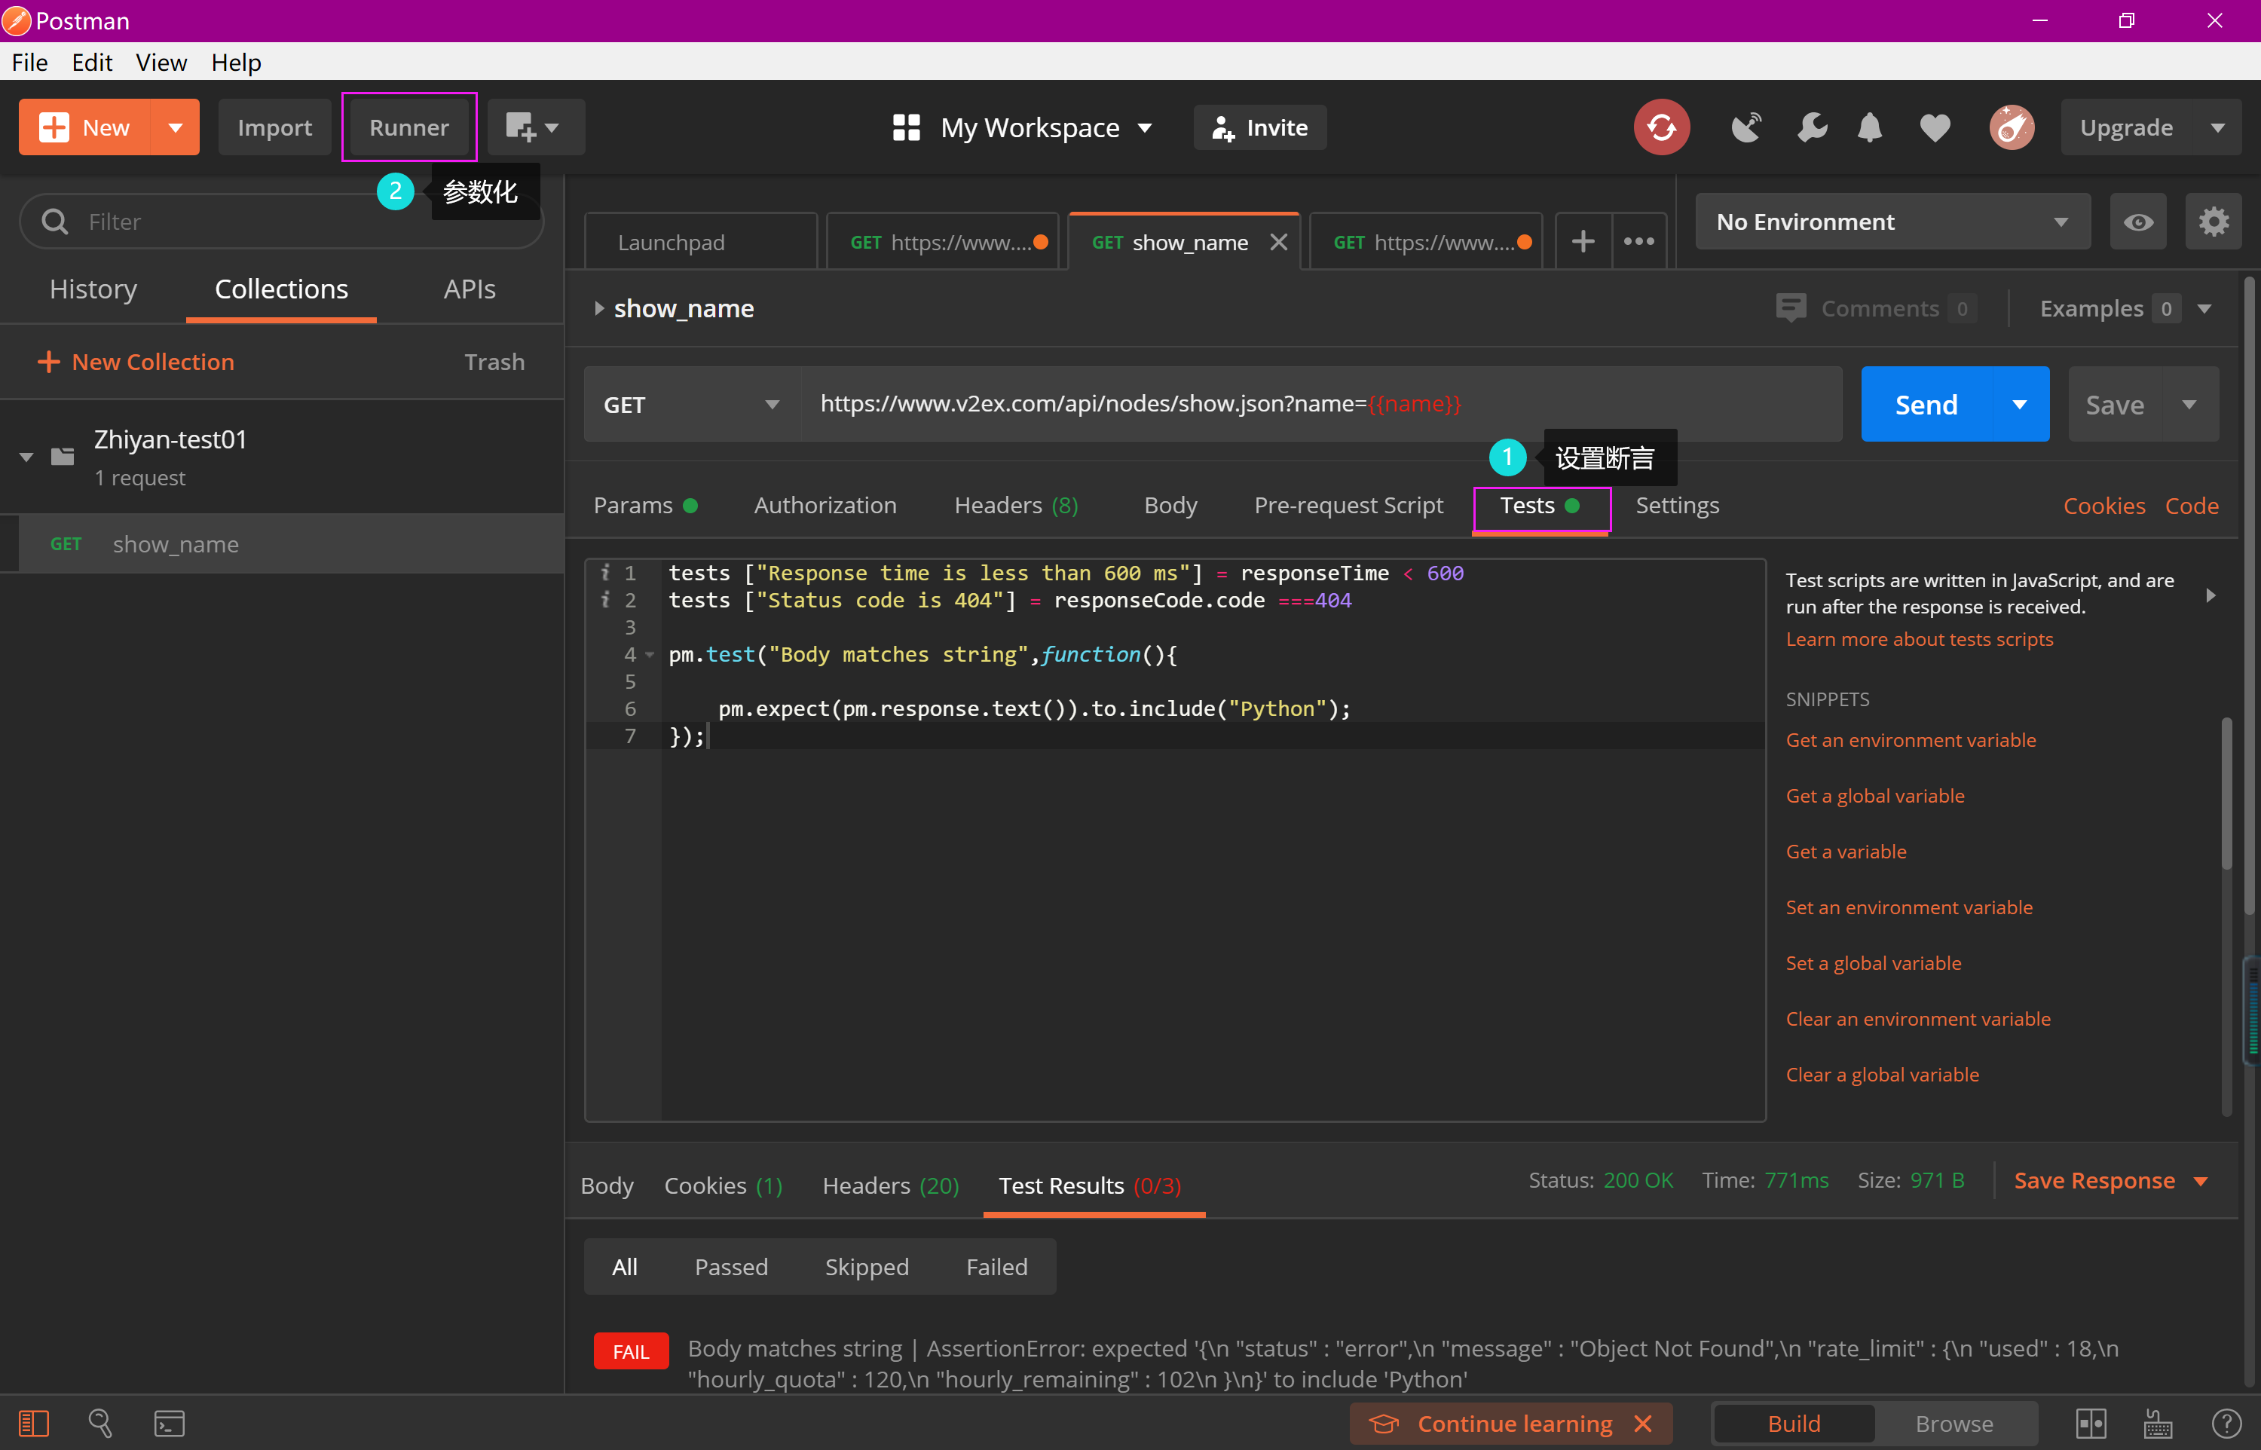
Task: Open the Edit menu
Action: (x=91, y=62)
